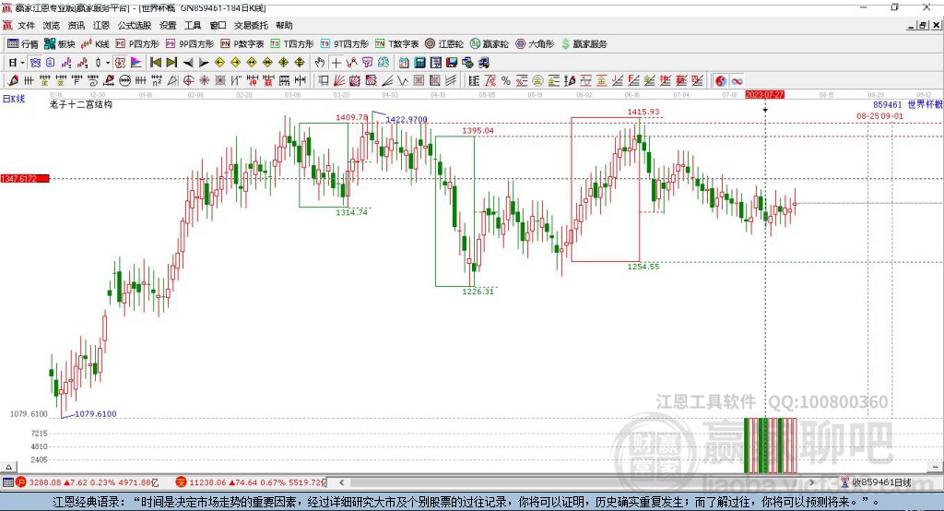Open the 浏览 menu
This screenshot has height=511, width=944.
pyautogui.click(x=52, y=25)
